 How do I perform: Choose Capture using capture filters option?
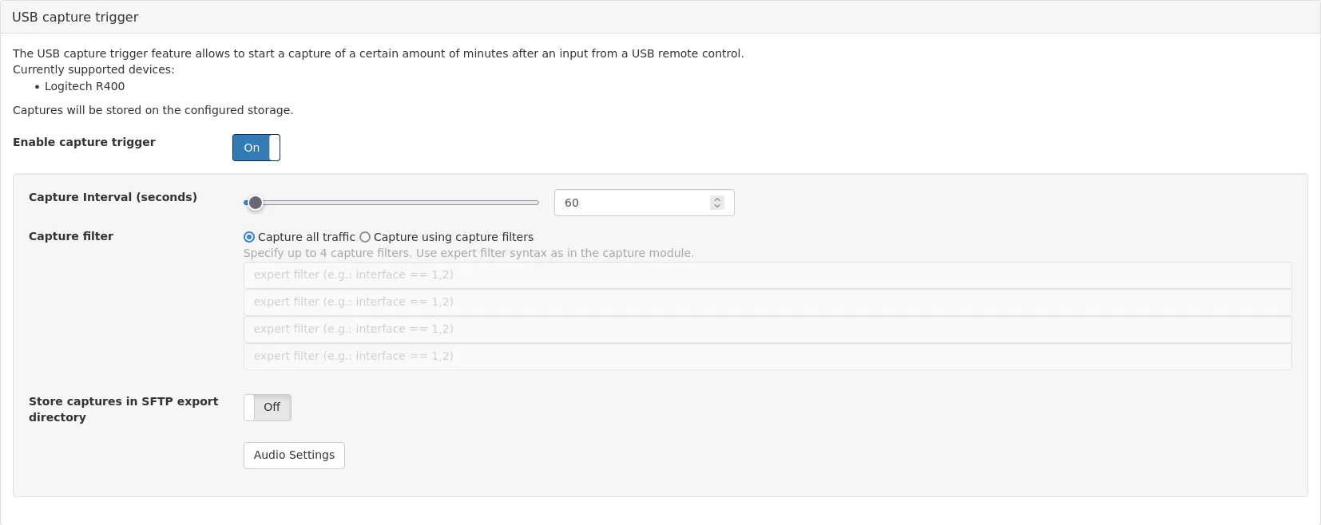tap(365, 237)
